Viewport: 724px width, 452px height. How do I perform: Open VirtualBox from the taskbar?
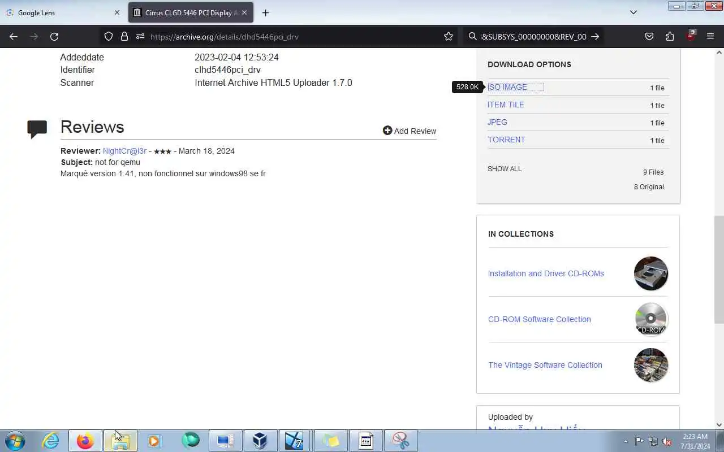(260, 441)
